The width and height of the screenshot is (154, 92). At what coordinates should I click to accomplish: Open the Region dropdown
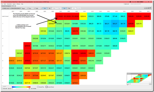[25, 8]
